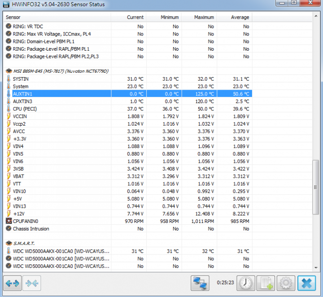Select the VIN6 sensor row
This screenshot has height=297, width=323.
[x=128, y=161]
